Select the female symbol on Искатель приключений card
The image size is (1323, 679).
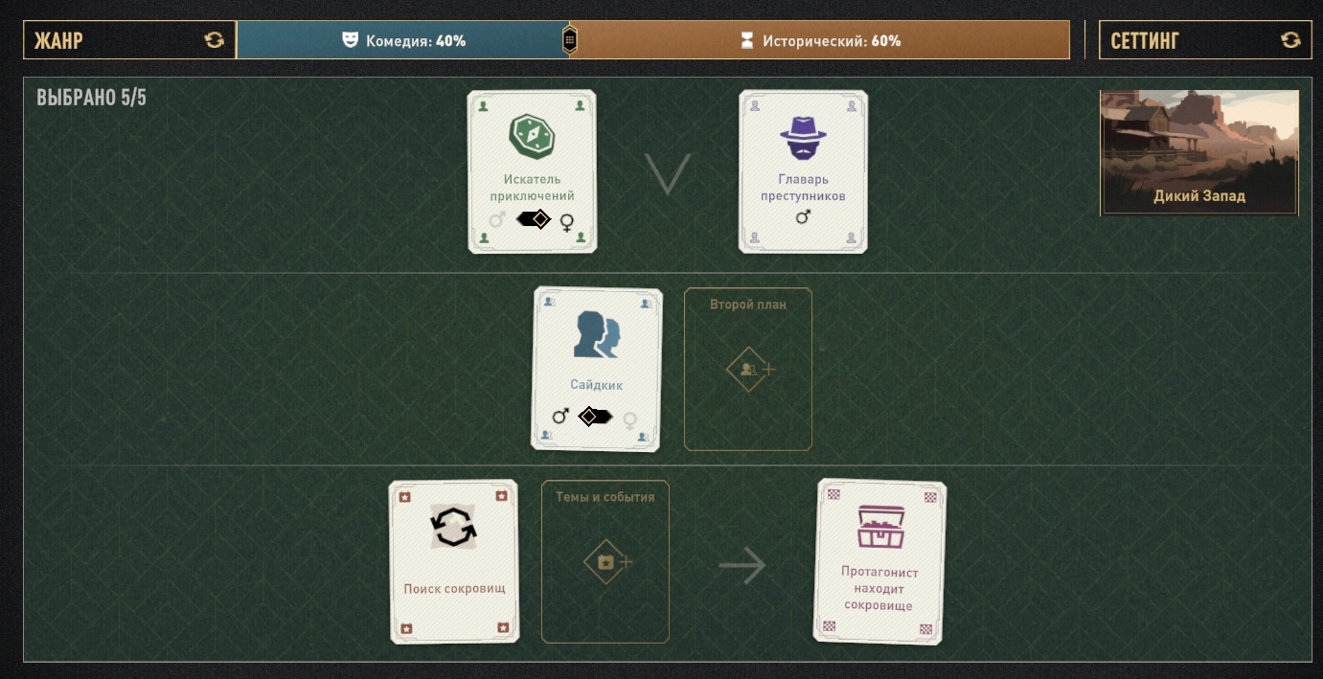(567, 222)
